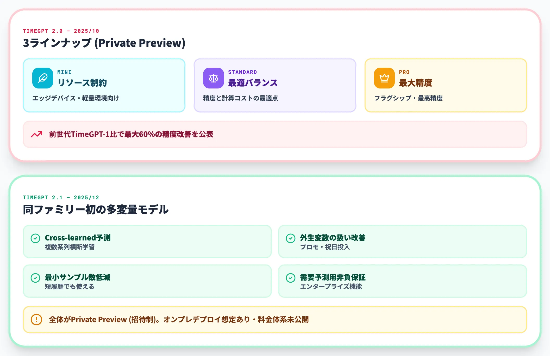Viewport: 550px width, 356px height.
Task: Click the 3ラインナップ (Private Preview) heading
Action: coord(104,43)
